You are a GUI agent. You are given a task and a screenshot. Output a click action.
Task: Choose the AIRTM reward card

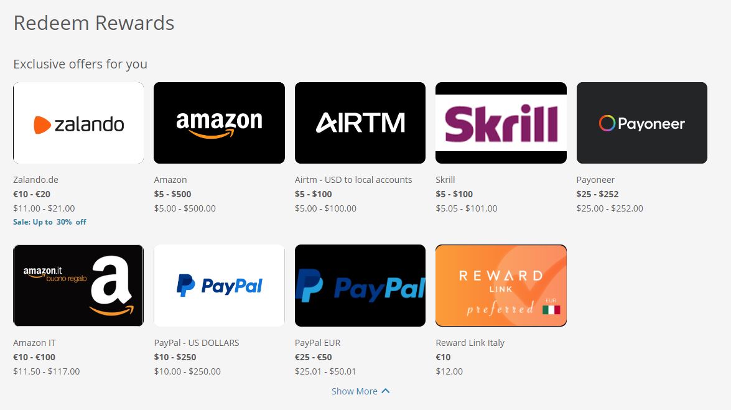[360, 123]
